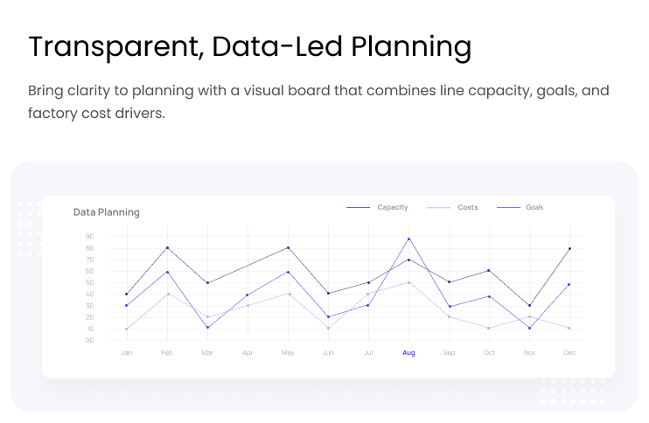This screenshot has width=649, height=423.
Task: Toggle the Goals series in legend
Action: coord(534,207)
